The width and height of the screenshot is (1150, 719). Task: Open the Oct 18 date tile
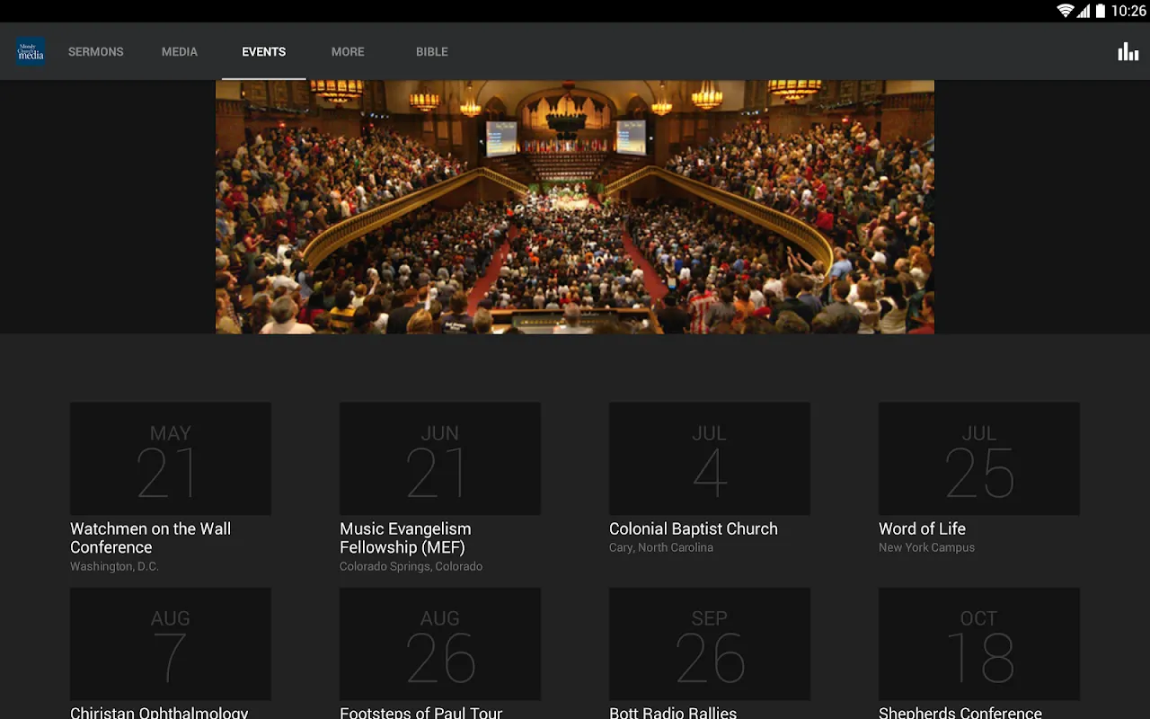coord(979,644)
